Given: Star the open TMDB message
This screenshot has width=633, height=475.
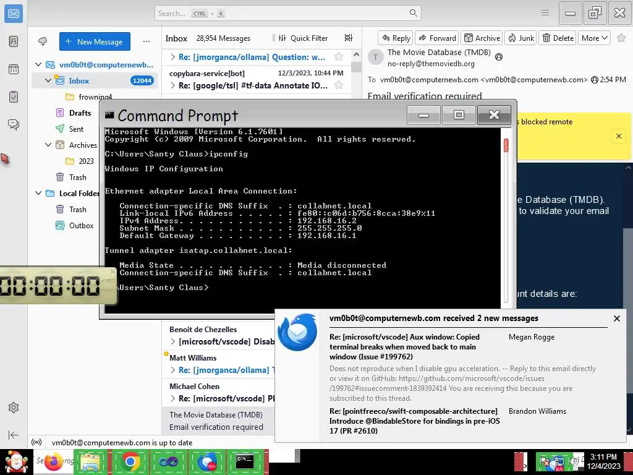Looking at the screenshot, I should (621, 38).
